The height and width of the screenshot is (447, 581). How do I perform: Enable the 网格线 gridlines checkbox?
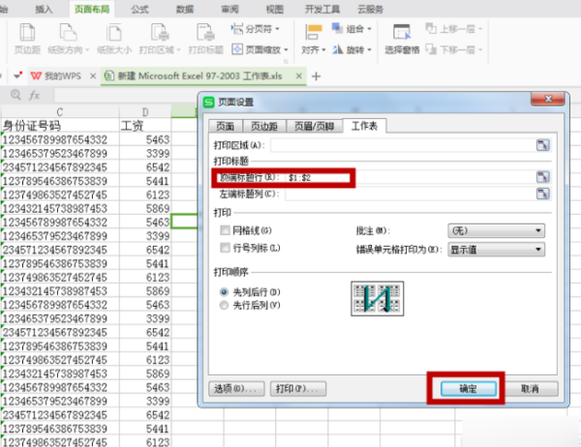pyautogui.click(x=225, y=230)
